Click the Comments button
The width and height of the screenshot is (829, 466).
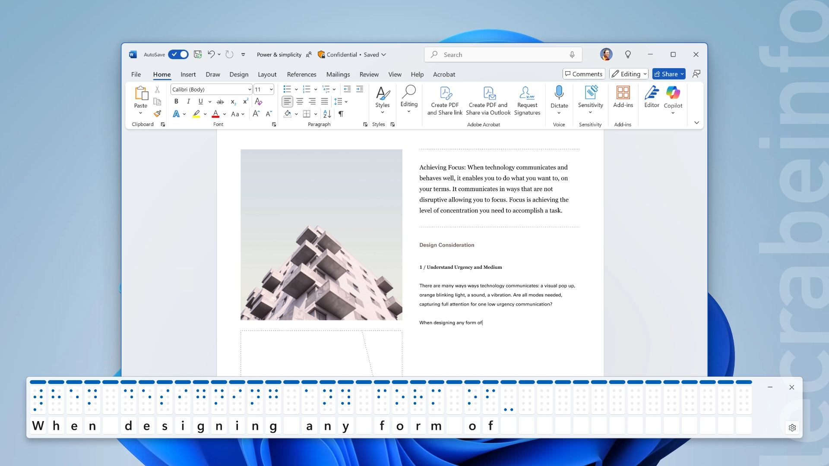tap(583, 74)
